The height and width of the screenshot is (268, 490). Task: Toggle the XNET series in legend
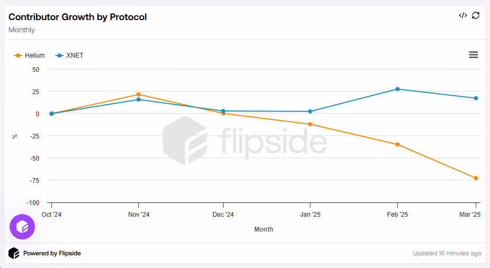[69, 56]
